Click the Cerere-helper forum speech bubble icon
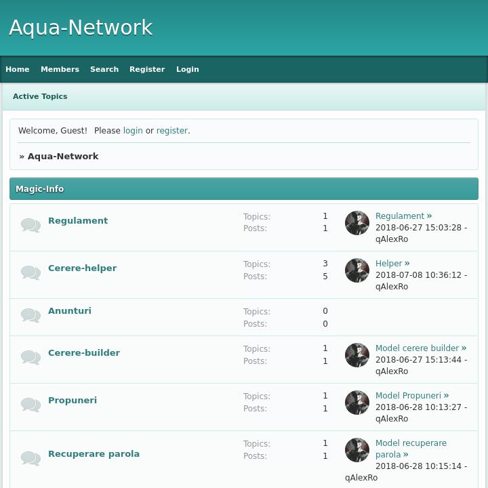 (30, 272)
